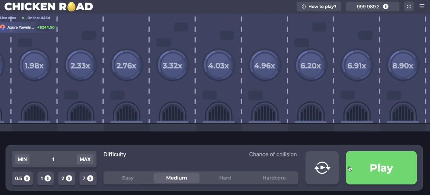Click the 2.76x multiplier manhole
The width and height of the screenshot is (430, 195).
click(x=126, y=65)
